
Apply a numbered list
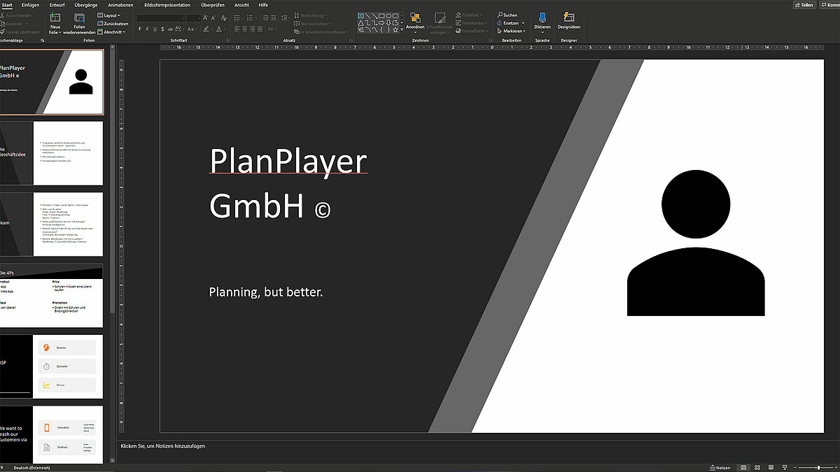coord(250,18)
